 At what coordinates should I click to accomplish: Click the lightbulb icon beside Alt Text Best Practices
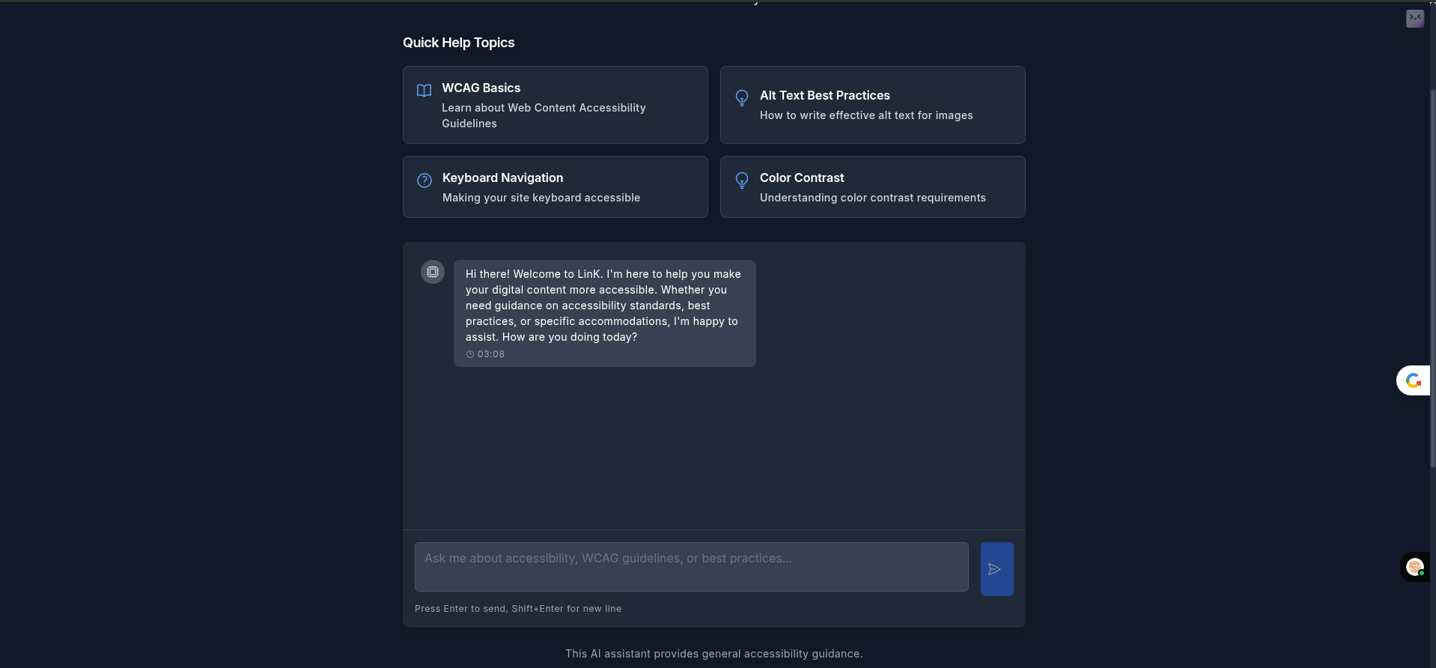[x=741, y=98]
